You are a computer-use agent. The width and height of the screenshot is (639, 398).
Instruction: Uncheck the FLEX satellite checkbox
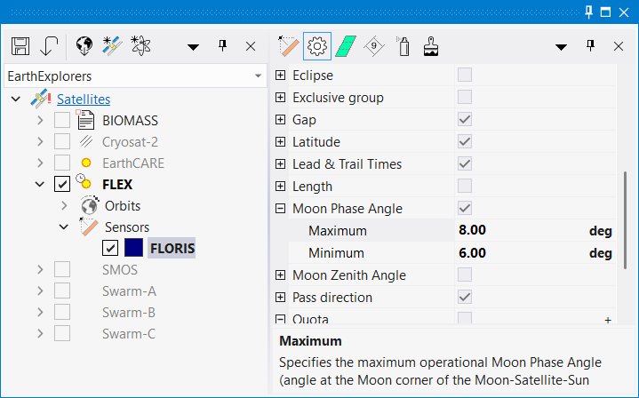(62, 185)
